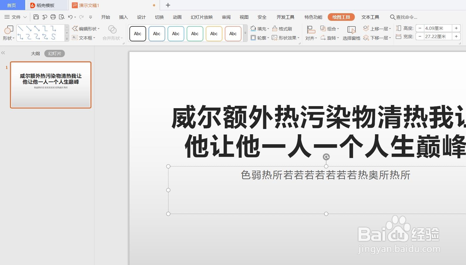The image size is (466, 265).
Task: Apply the green outline Abc style
Action: pos(195,33)
